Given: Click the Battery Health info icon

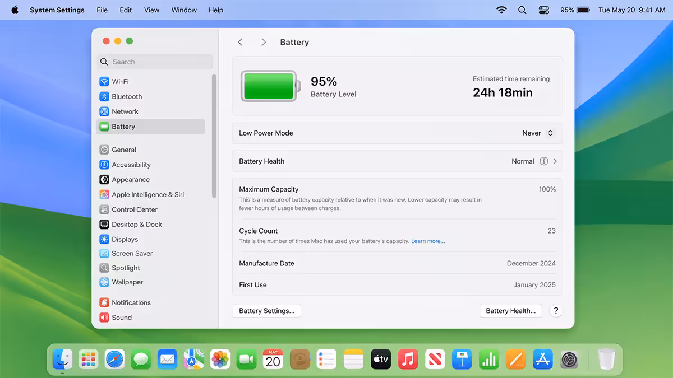Looking at the screenshot, I should pos(543,161).
